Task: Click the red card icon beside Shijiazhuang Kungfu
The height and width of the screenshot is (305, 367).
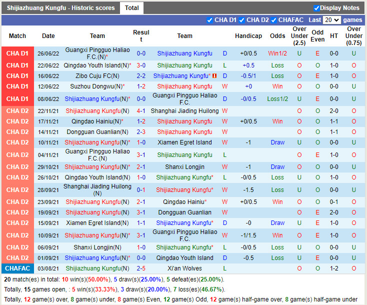Action: 214,76
